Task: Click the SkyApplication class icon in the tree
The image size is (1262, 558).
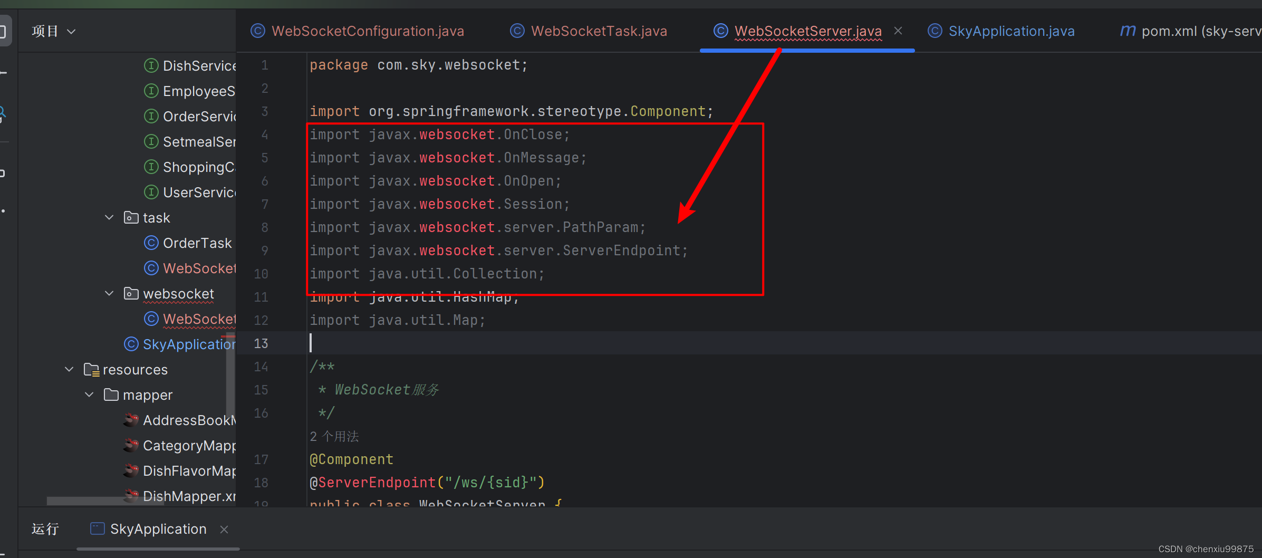Action: pyautogui.click(x=131, y=344)
